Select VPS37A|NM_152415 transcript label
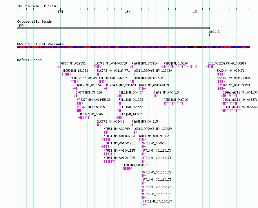258x208 pixels. [x=91, y=107]
